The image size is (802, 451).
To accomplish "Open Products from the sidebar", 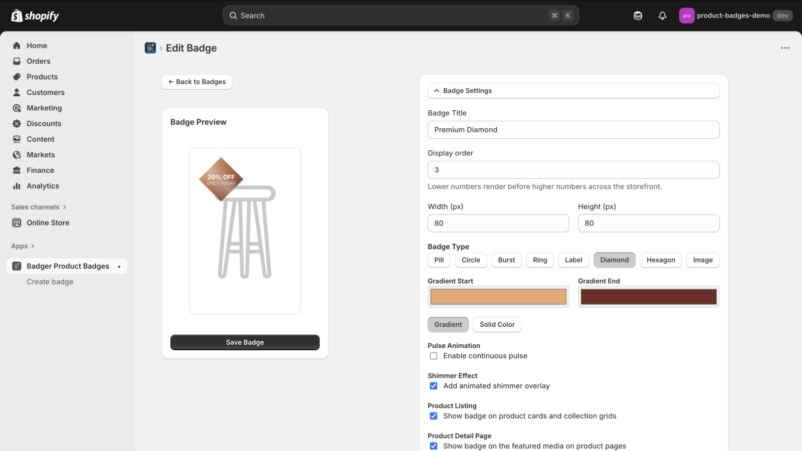I will (x=42, y=77).
